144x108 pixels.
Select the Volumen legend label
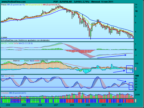pyautogui.click(x=5, y=93)
